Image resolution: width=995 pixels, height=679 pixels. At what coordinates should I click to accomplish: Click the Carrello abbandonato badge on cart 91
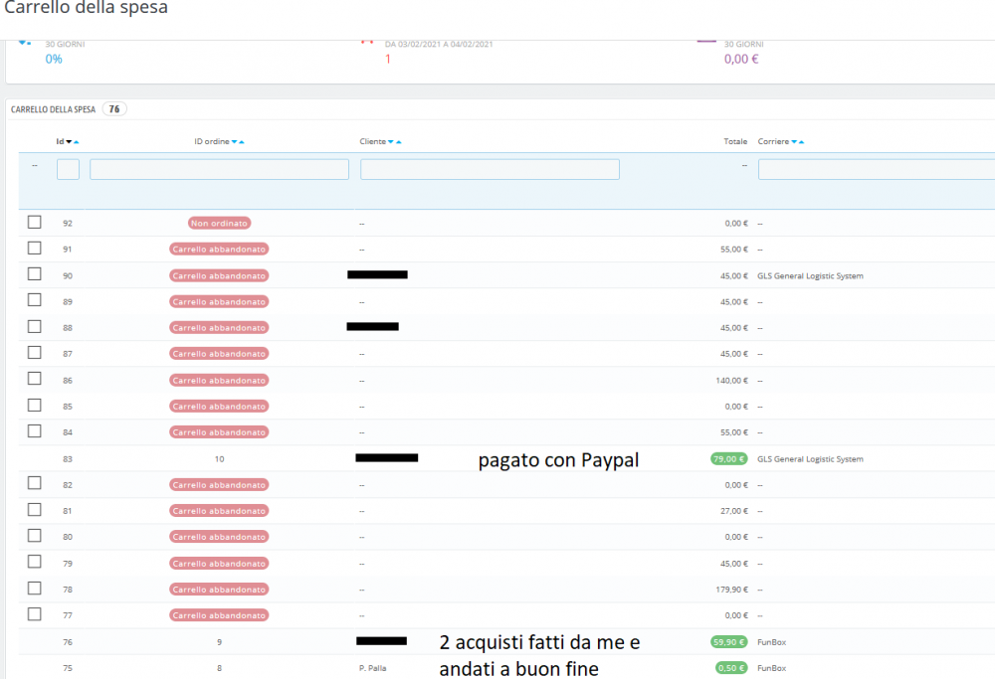pos(218,249)
